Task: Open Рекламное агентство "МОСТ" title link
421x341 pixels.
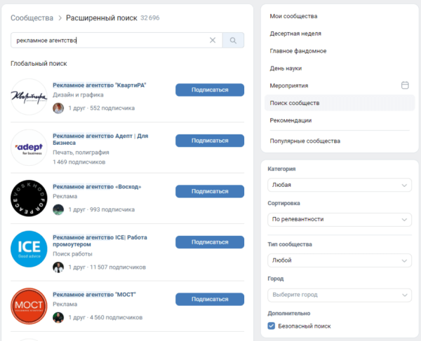Action: (94, 294)
